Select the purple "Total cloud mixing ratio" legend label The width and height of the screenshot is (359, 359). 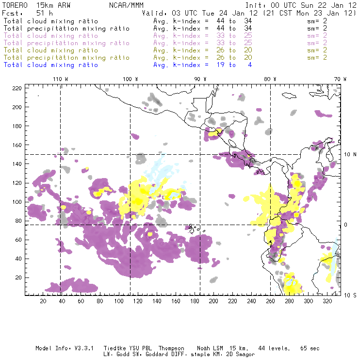51,36
